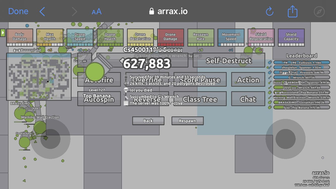Toggle Score Pause
Viewport: 336px width, 189px height.
coord(200,80)
